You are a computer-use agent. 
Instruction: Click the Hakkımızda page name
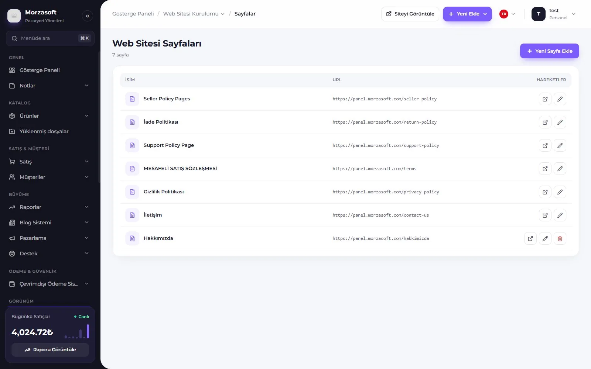click(x=158, y=238)
